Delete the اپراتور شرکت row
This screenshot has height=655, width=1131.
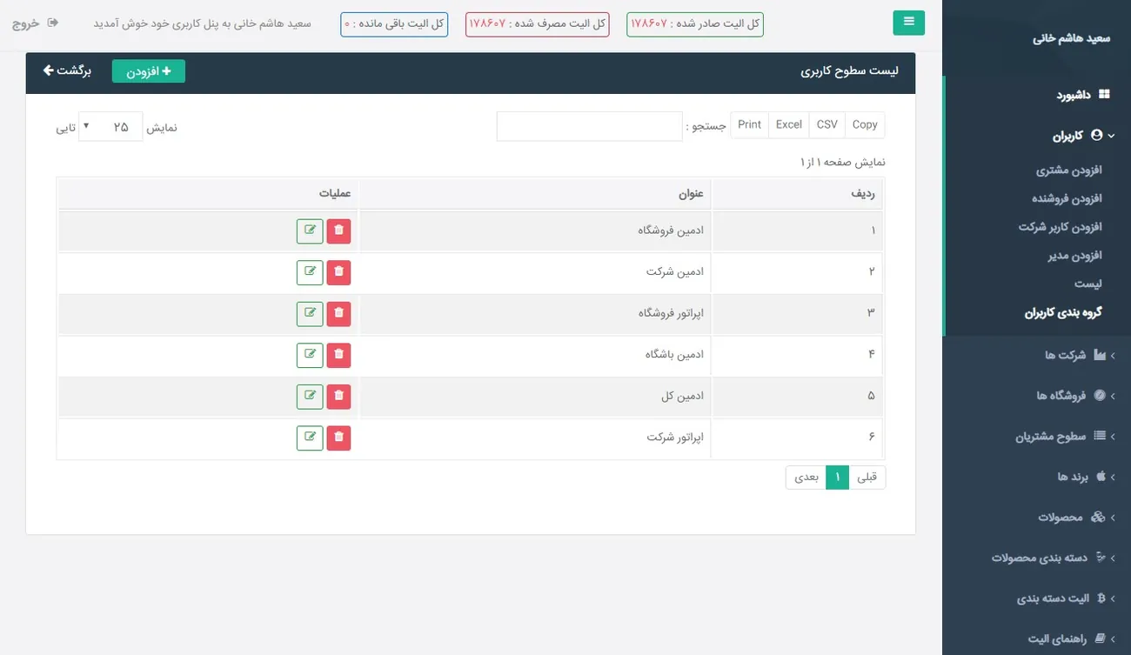(338, 438)
